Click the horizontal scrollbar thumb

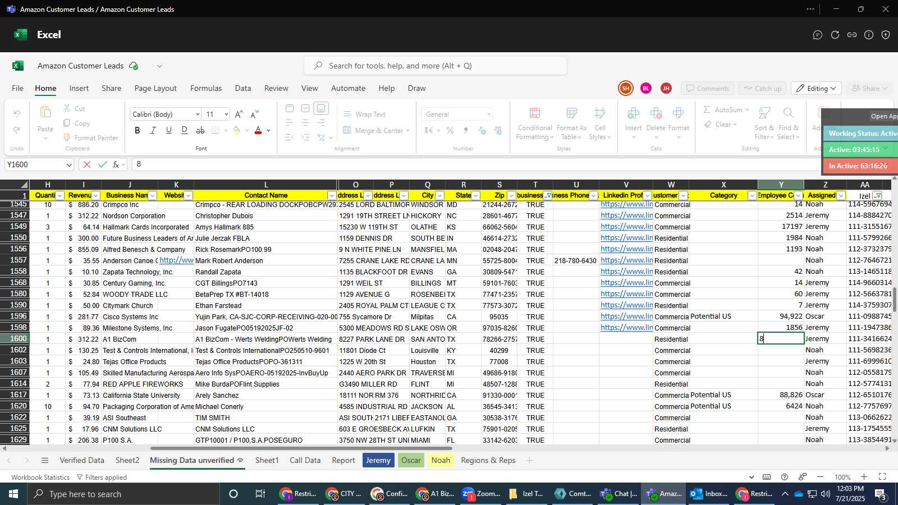(x=302, y=448)
